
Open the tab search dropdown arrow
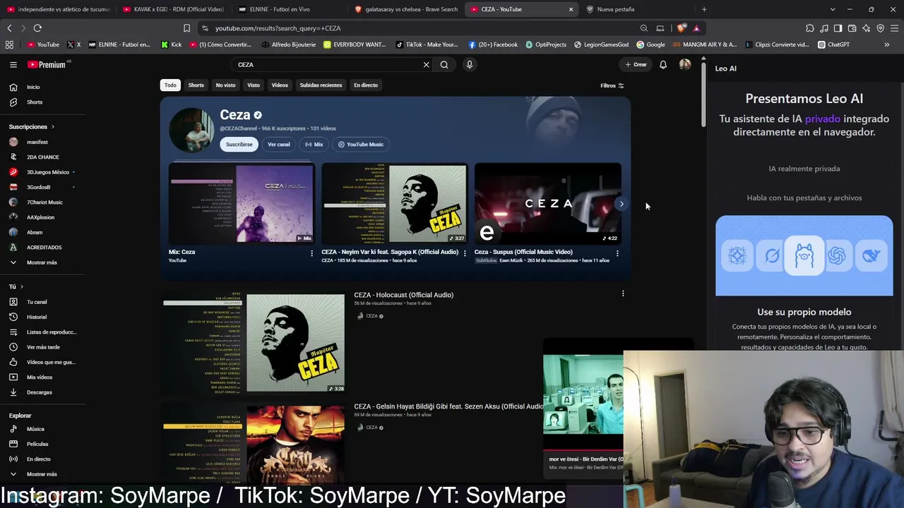click(833, 9)
